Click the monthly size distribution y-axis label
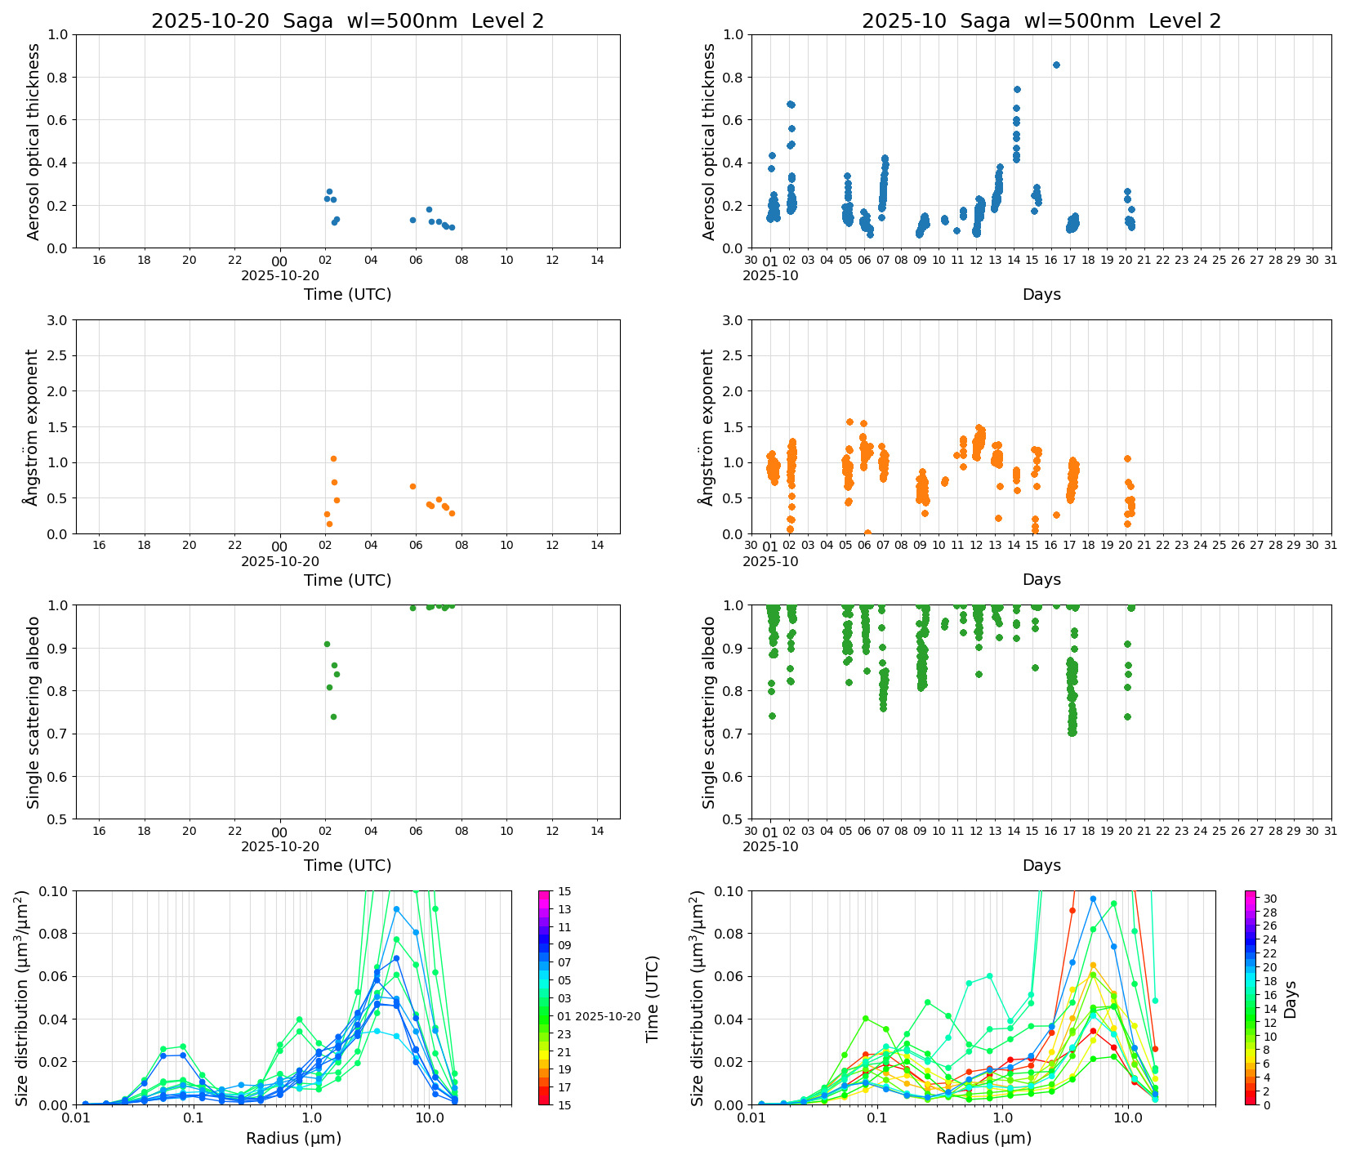The image size is (1351, 1160). 698,997
